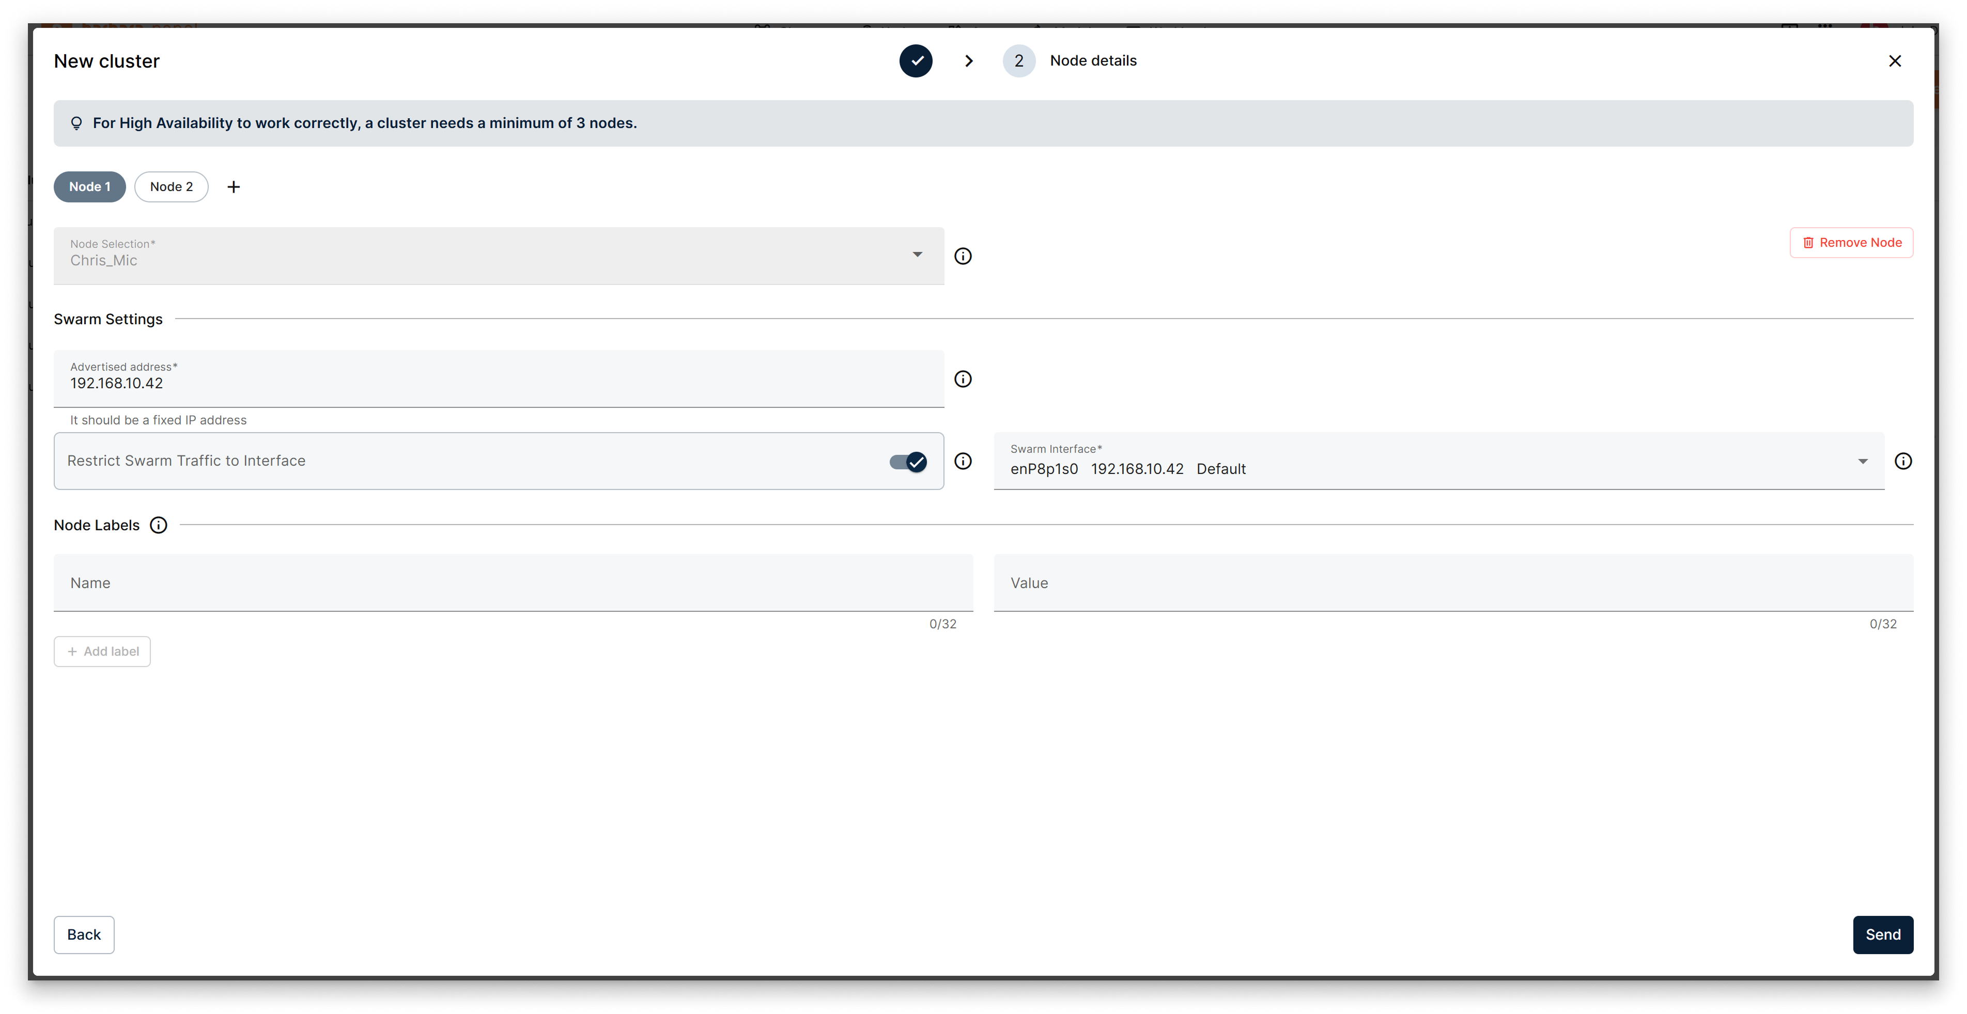This screenshot has width=1967, height=1014.
Task: Open the Node Selection info tooltip icon
Action: (963, 257)
